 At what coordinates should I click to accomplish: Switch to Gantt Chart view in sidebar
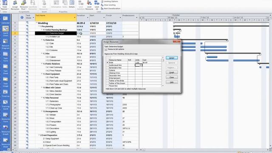[x=6, y=31]
